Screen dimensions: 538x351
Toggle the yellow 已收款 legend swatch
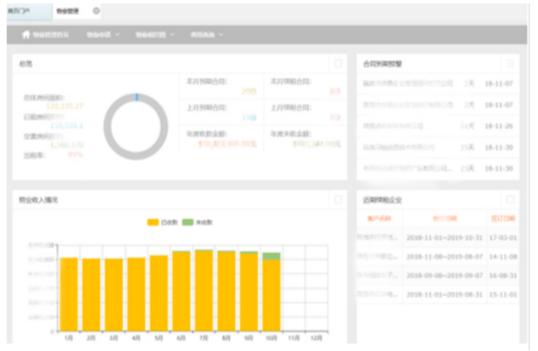coord(152,222)
